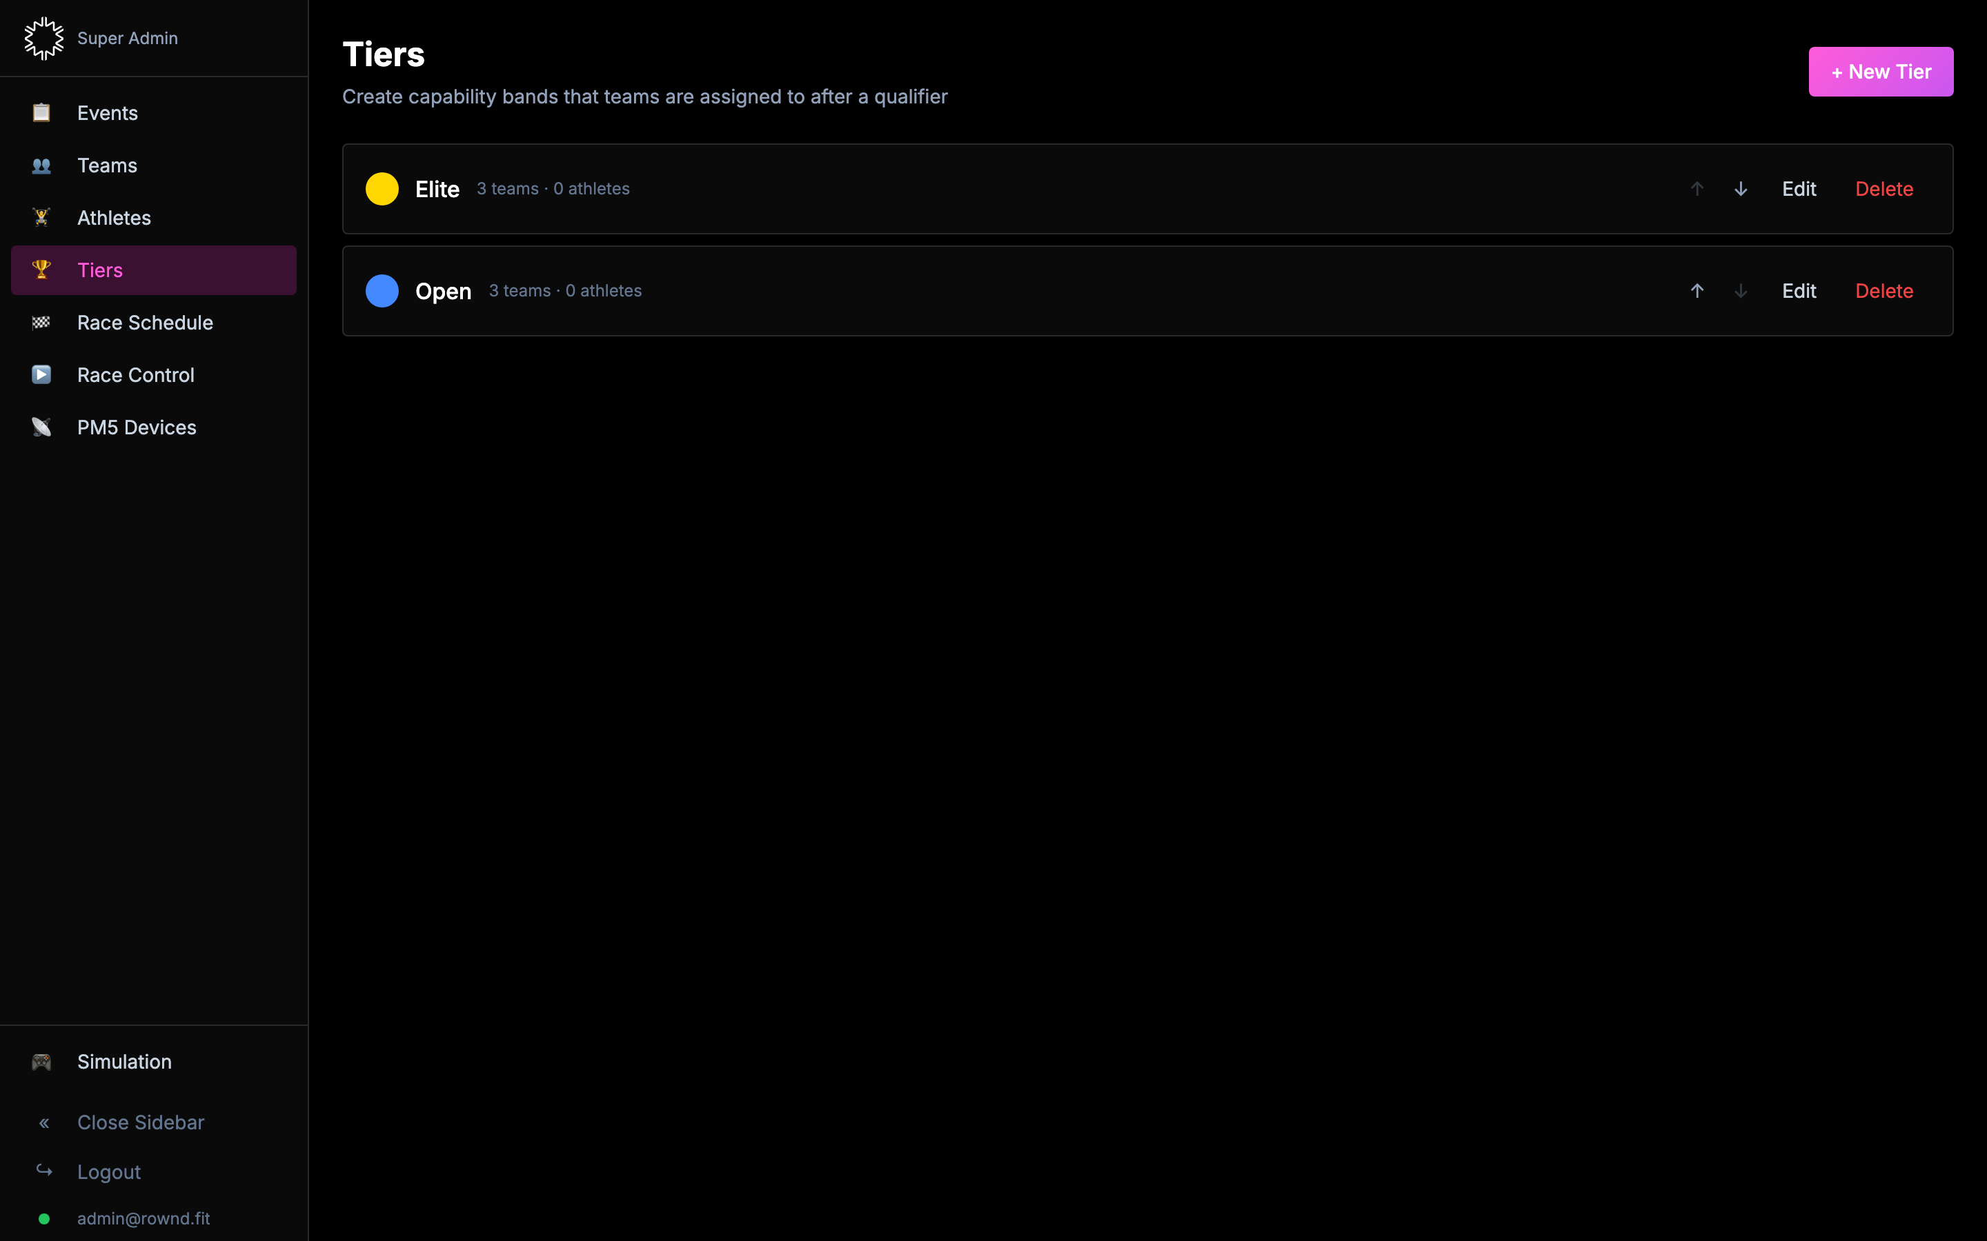Collapse sidebar with the Close Sidebar chevron

(44, 1122)
